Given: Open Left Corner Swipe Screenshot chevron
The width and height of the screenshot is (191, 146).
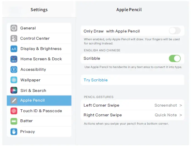Looking at the screenshot, I should (x=181, y=105).
